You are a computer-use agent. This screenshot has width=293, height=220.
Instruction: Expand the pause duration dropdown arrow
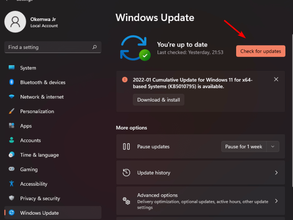coord(273,147)
